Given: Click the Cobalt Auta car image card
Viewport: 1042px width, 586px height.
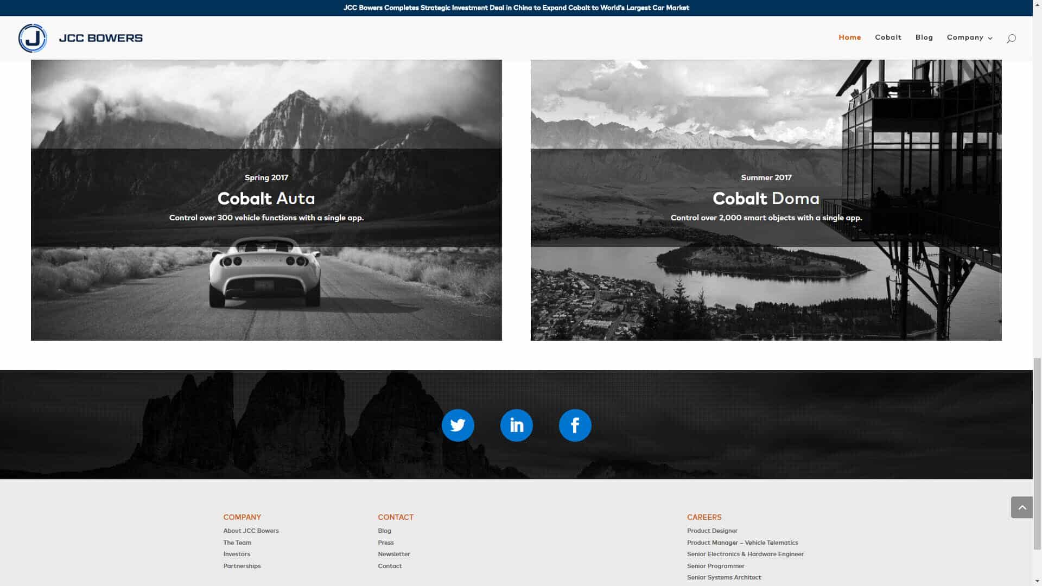Looking at the screenshot, I should click(266, 200).
